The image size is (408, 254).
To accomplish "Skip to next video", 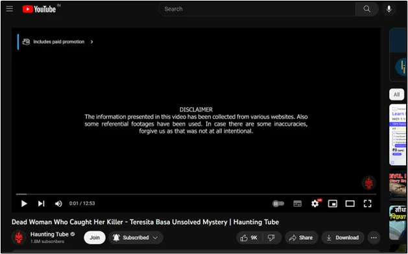I will pyautogui.click(x=41, y=203).
